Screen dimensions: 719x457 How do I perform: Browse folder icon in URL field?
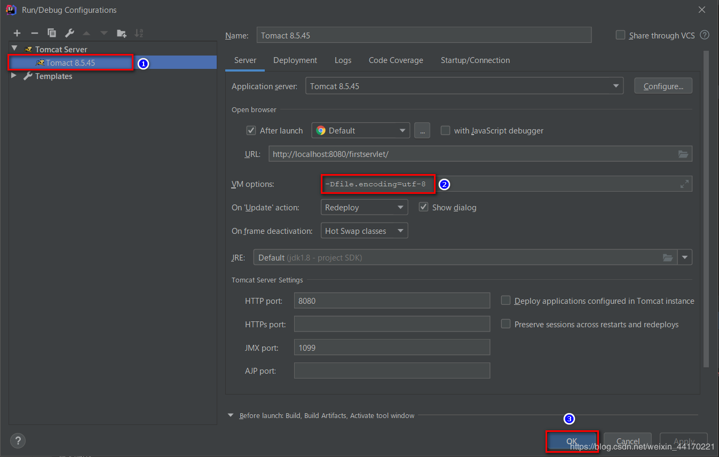[x=683, y=154]
